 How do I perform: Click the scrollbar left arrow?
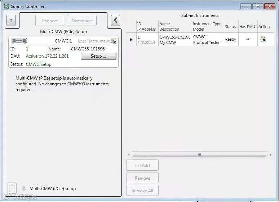(x=129, y=155)
